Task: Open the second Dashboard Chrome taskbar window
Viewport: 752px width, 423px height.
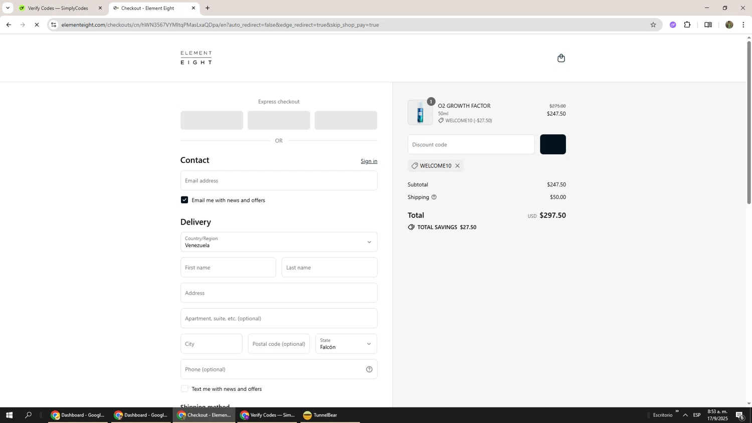Action: (x=141, y=415)
